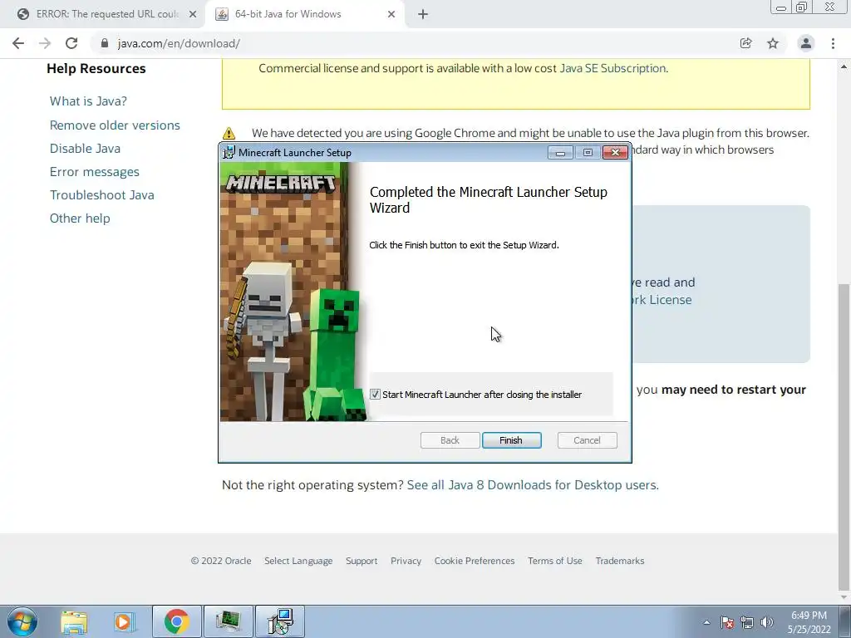Image resolution: width=851 pixels, height=638 pixels.
Task: Share this page using share icon
Action: [x=745, y=43]
